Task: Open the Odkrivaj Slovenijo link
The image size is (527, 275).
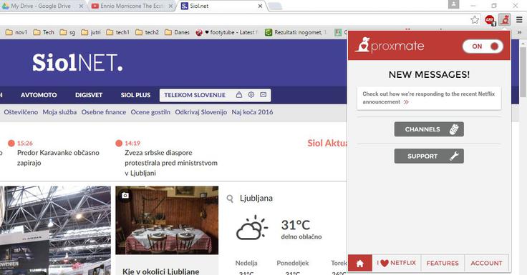Action: [x=201, y=112]
